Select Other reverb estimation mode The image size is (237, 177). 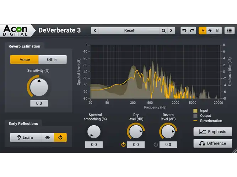(x=53, y=59)
